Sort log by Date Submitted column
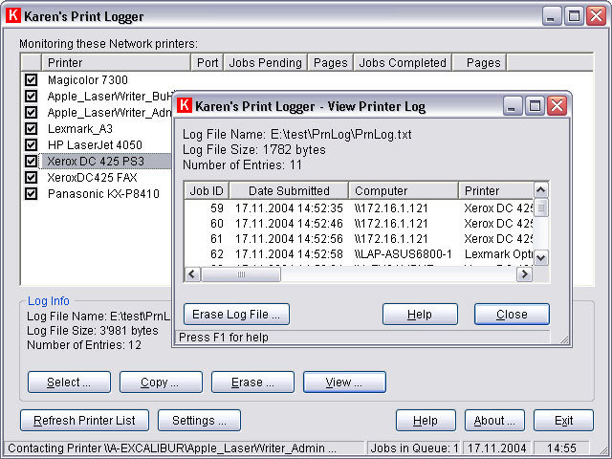The width and height of the screenshot is (612, 459). coord(289,190)
